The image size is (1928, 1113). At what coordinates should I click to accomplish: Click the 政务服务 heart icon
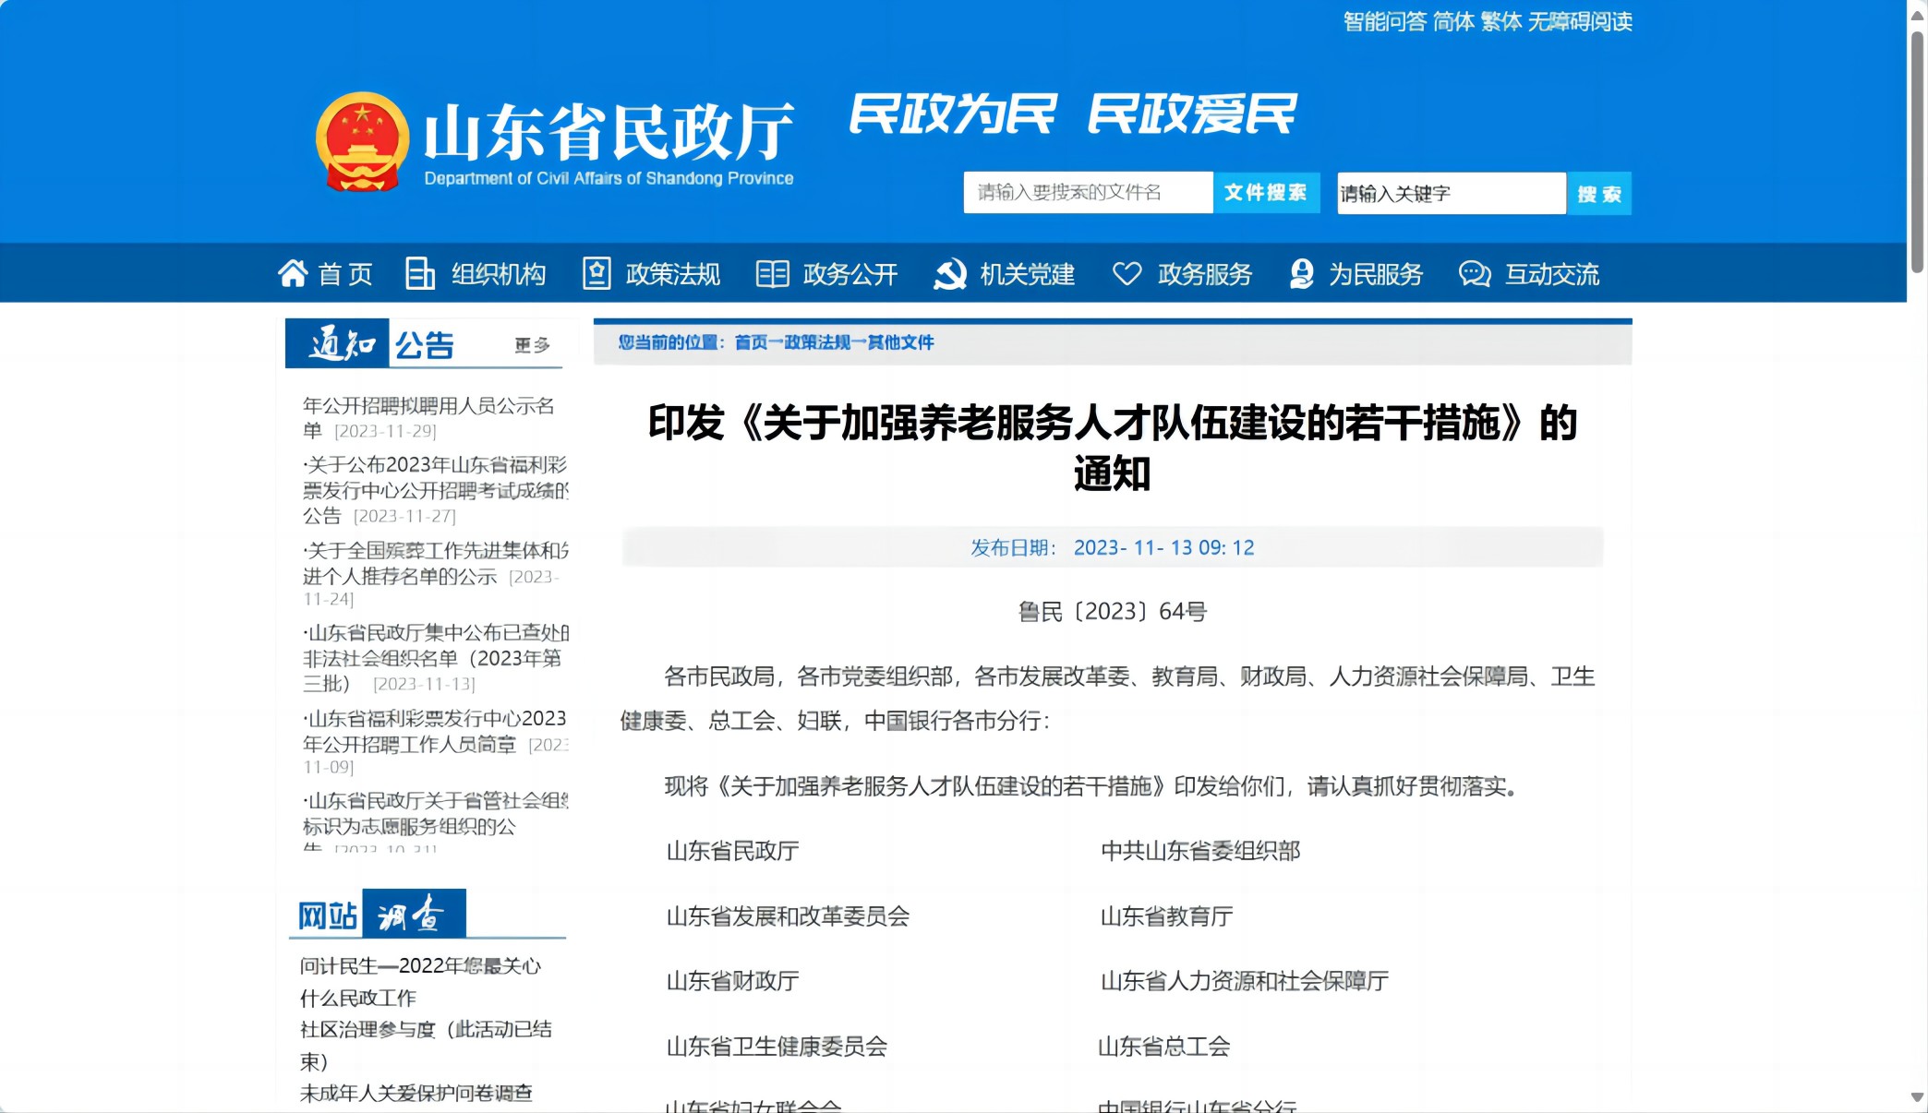(1127, 274)
